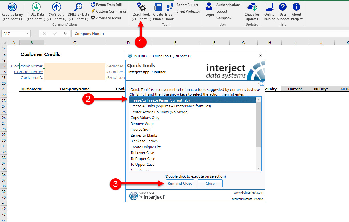Click the expand icon in Quick Tools dialog
Image resolution: width=349 pixels, height=222 pixels.
(262, 83)
